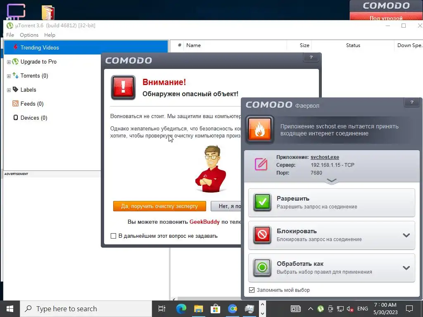Image resolution: width=423 pixels, height=317 pixels.
Task: Expand the Labels tree node
Action: pos(9,90)
